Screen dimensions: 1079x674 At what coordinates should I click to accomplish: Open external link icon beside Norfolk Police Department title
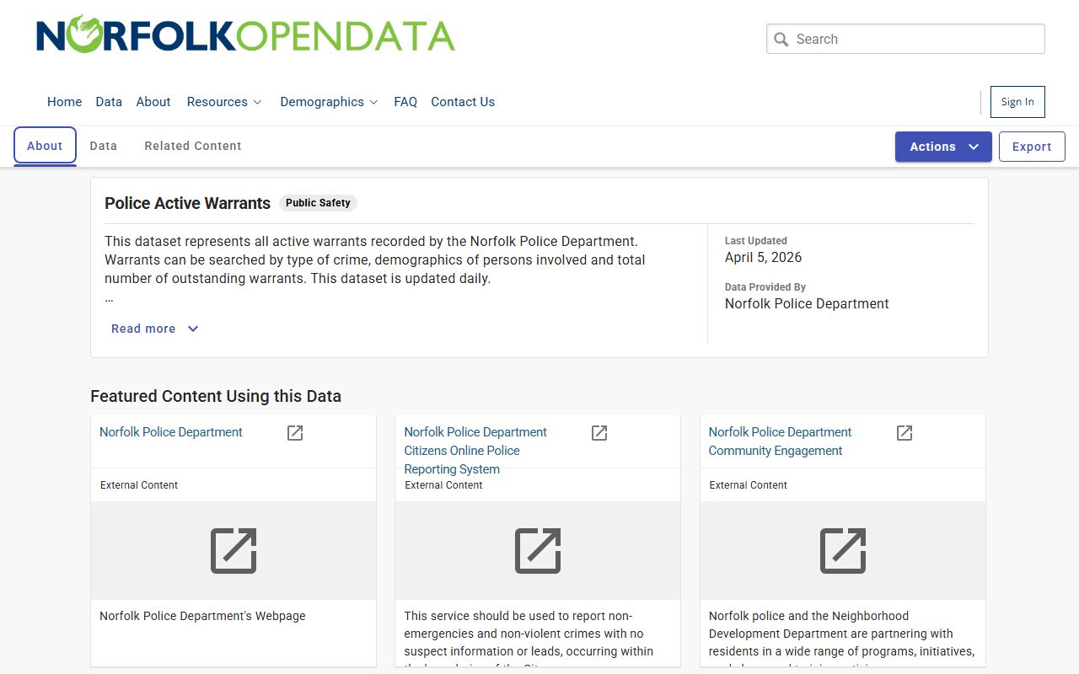[295, 433]
